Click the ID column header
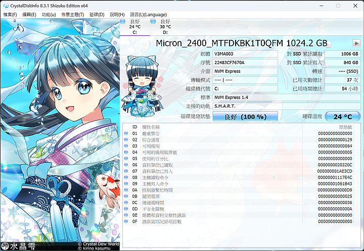The image size is (364, 251). click(135, 127)
